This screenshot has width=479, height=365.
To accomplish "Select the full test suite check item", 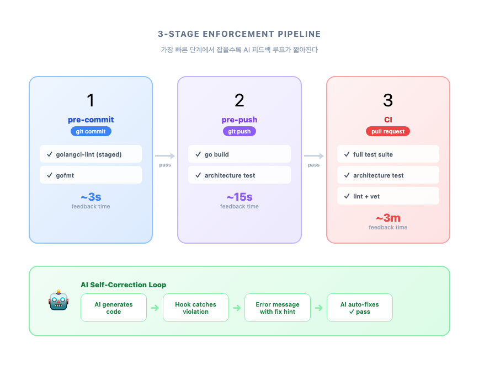I will coord(388,154).
